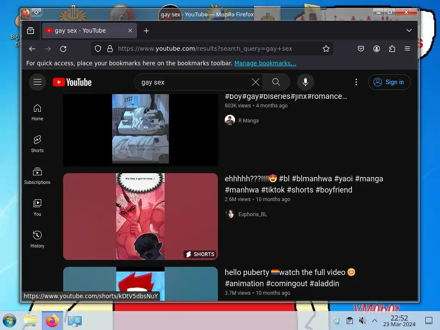Open the red demon SHORTS thumbnail
Viewport: 440px width, 330px height.
[x=141, y=217]
